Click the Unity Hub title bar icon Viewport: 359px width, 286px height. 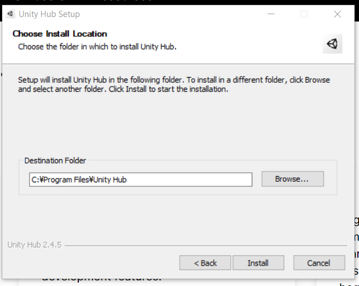(10, 14)
